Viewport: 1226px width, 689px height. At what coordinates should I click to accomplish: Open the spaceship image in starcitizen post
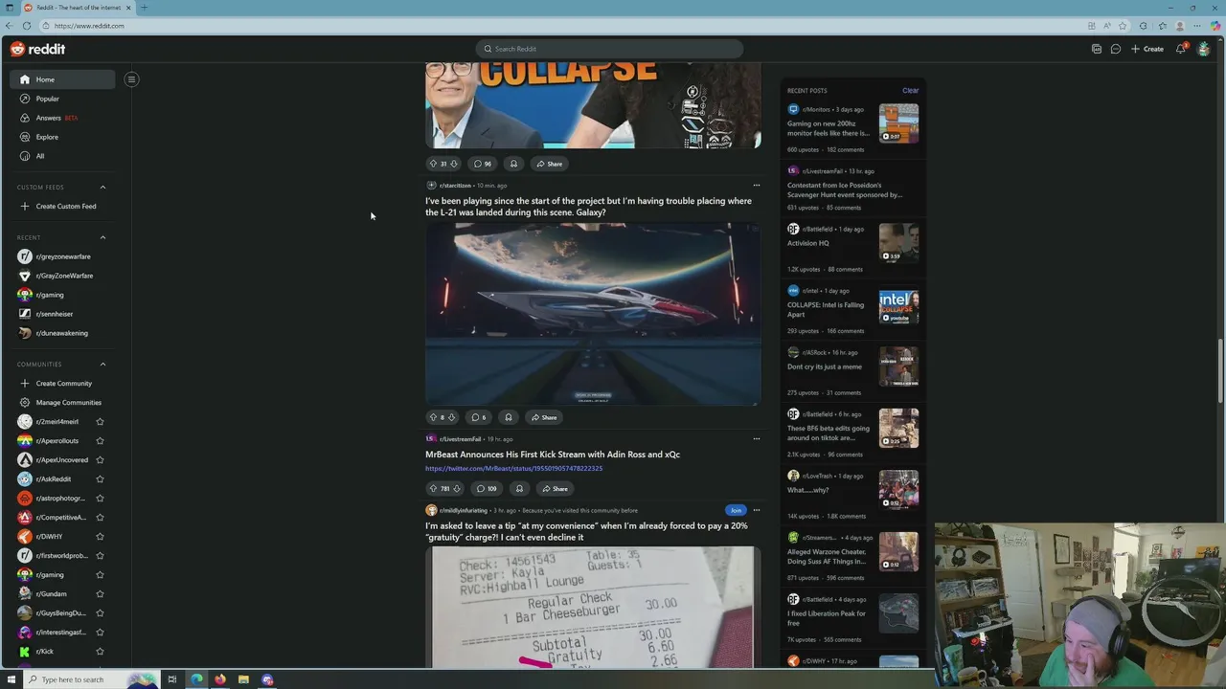(593, 314)
